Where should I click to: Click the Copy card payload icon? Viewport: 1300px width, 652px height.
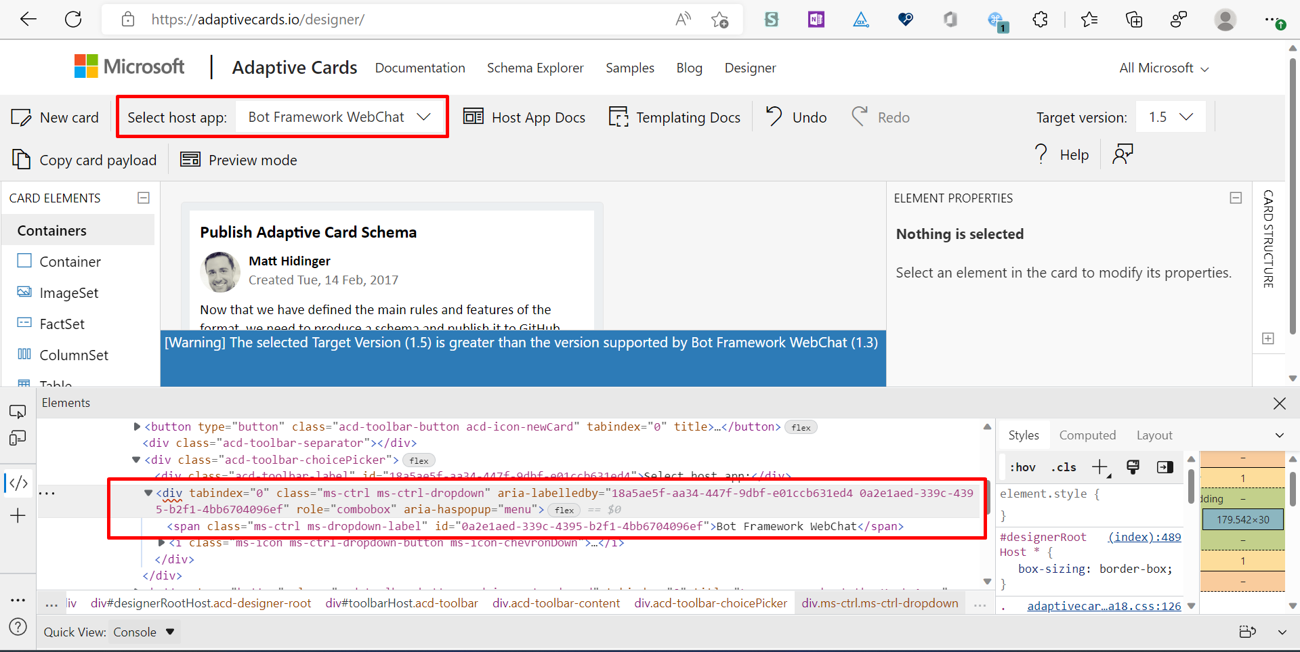pyautogui.click(x=21, y=160)
